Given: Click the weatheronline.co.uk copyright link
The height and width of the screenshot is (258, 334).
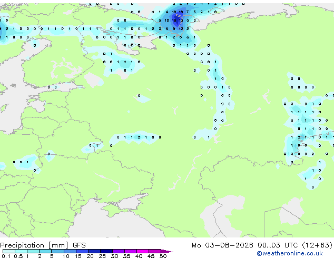Looking at the screenshot, I should pyautogui.click(x=289, y=253).
